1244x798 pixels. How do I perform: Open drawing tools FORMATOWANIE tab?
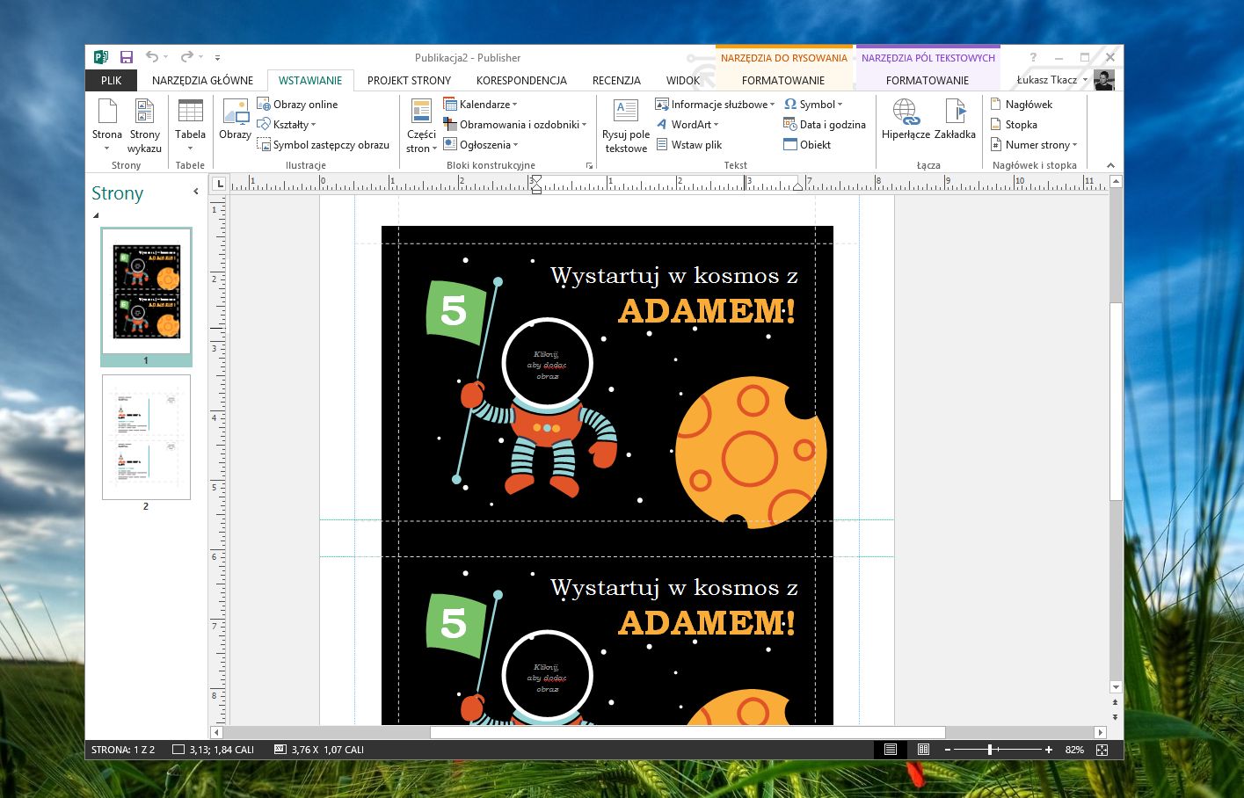click(783, 80)
